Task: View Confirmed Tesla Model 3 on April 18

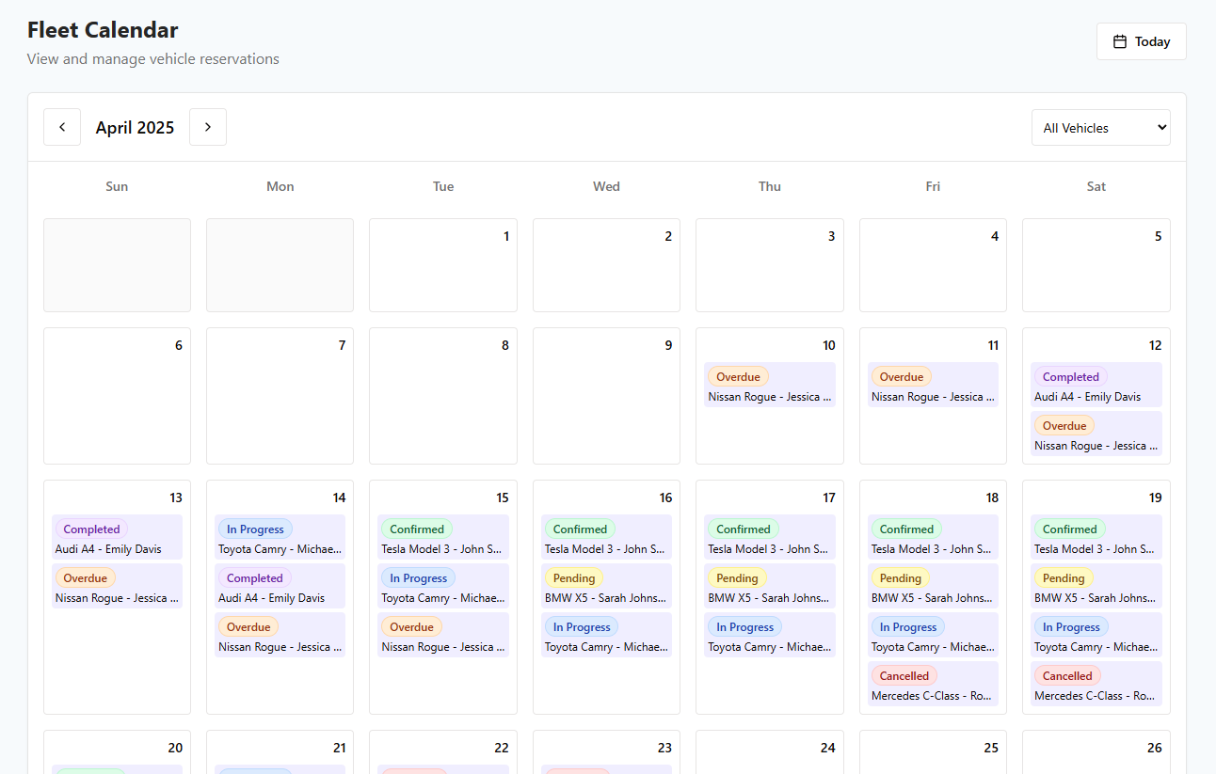Action: coord(933,539)
